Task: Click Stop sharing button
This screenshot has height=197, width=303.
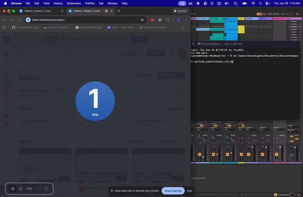Action: point(173,191)
